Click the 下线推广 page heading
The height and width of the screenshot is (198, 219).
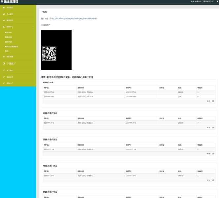pyautogui.click(x=45, y=12)
